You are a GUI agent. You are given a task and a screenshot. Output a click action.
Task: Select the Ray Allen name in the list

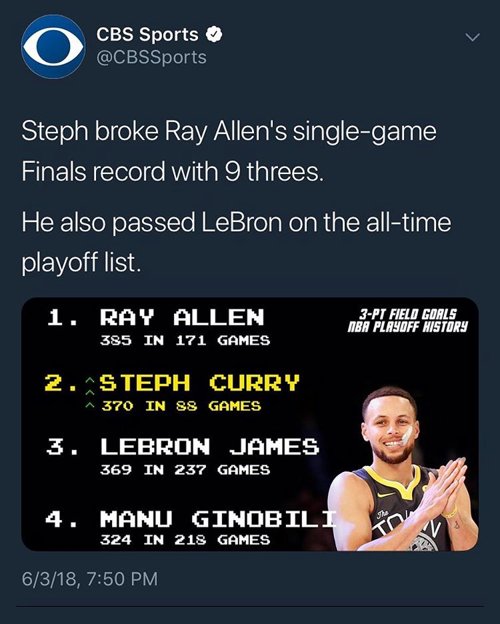[182, 317]
